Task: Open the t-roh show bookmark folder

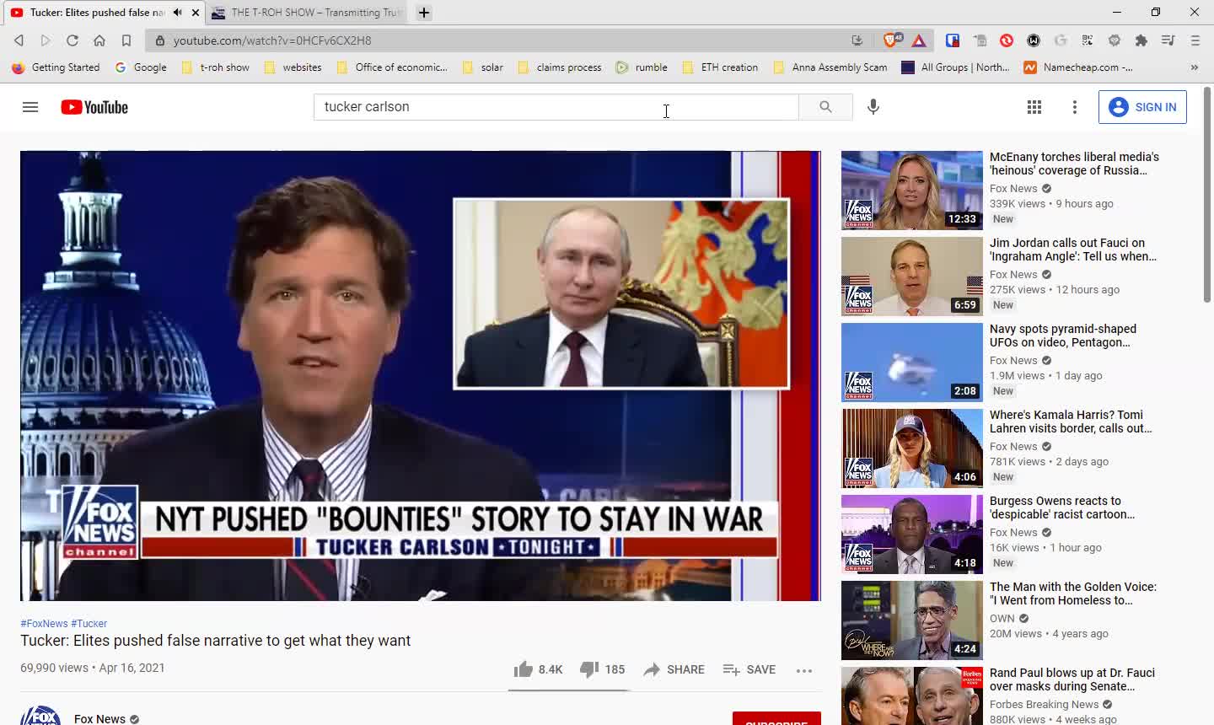Action: [216, 67]
